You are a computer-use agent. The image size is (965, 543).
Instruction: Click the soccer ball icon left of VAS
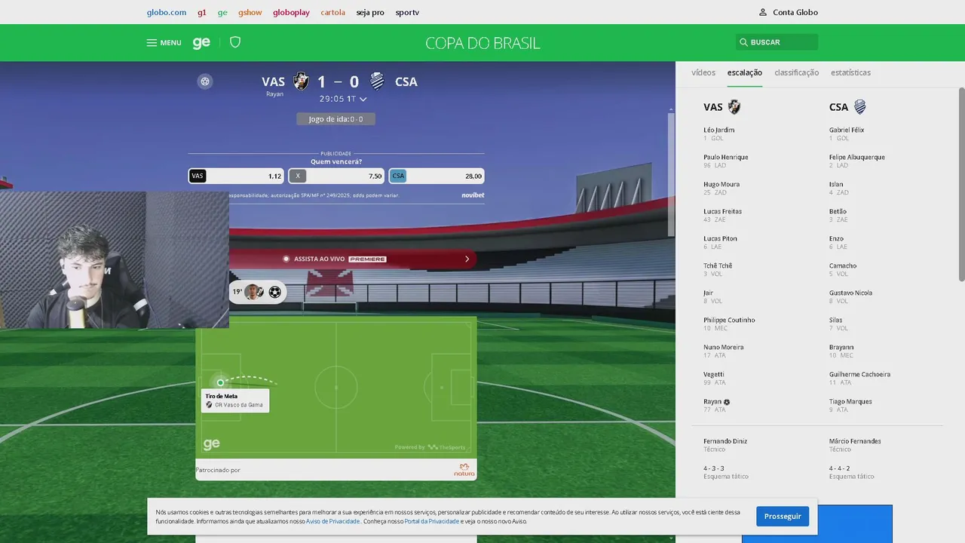205,81
